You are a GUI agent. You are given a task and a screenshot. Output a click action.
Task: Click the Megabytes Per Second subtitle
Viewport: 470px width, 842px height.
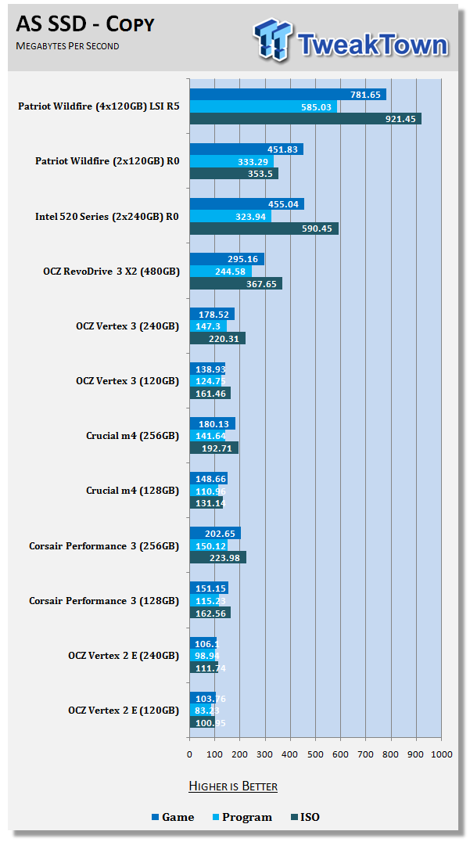click(x=67, y=46)
